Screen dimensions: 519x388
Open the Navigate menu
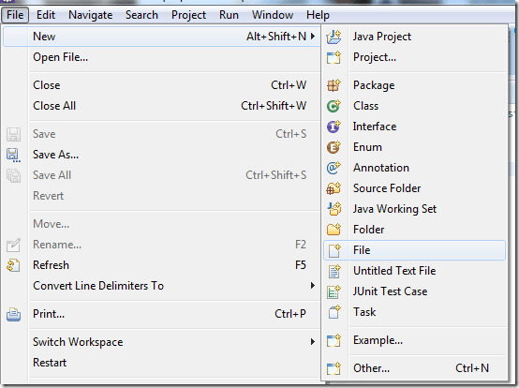[90, 15]
